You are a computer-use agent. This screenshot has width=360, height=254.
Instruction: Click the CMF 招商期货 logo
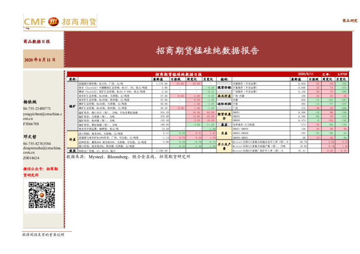pos(60,22)
